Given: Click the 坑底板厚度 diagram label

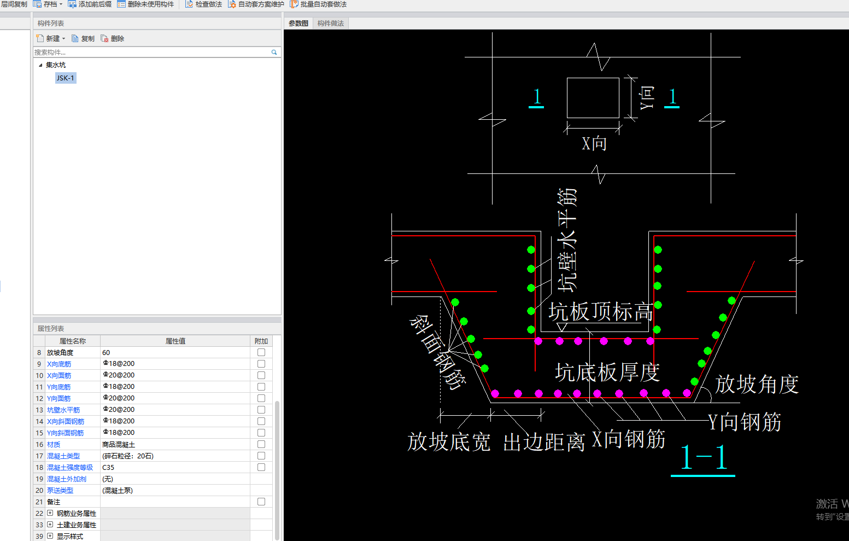Looking at the screenshot, I should 607,373.
